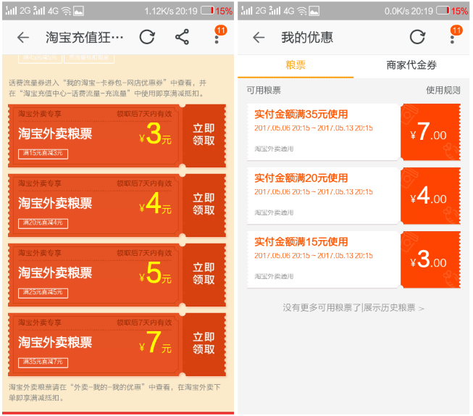The height and width of the screenshot is (416, 473).
Task: Claim the ¥3元 coupon with 立即领取
Action: pyautogui.click(x=204, y=135)
